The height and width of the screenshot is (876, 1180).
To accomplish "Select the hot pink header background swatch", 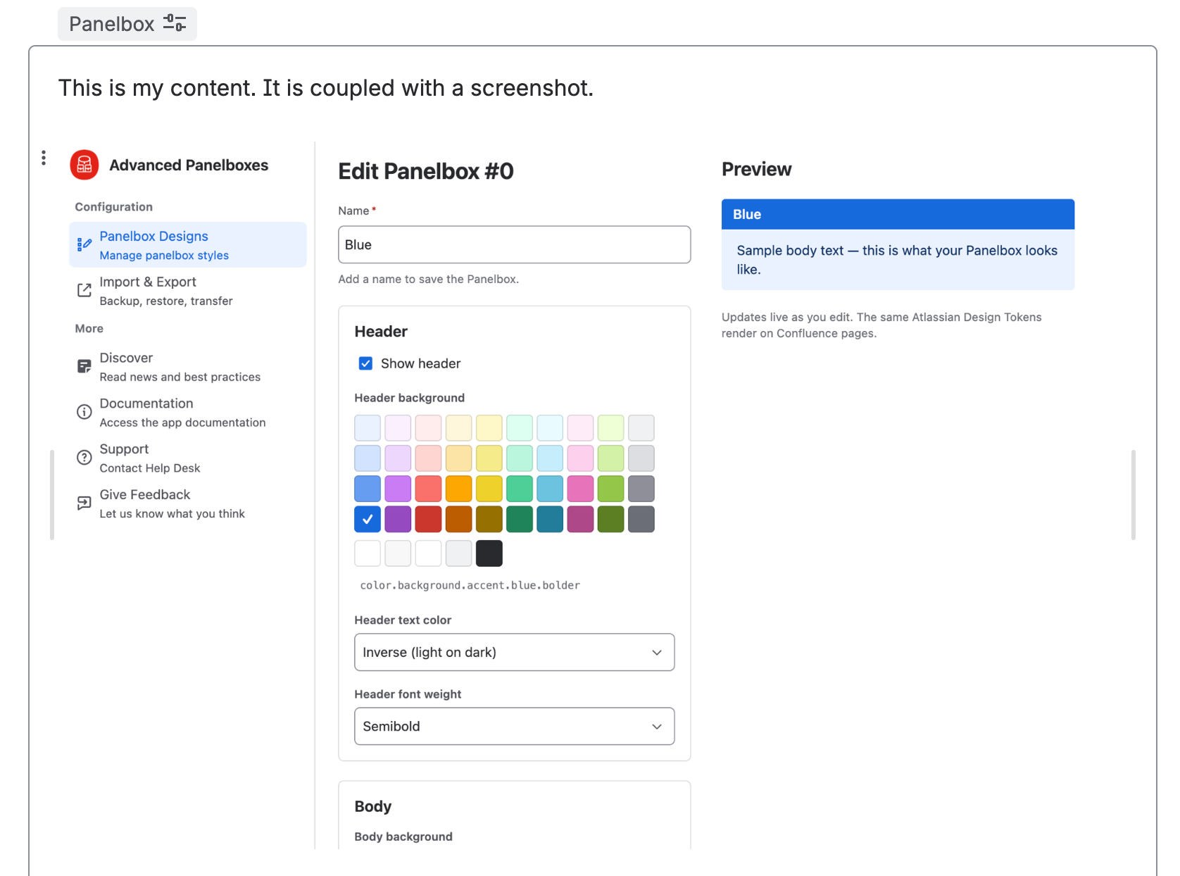I will tap(581, 489).
